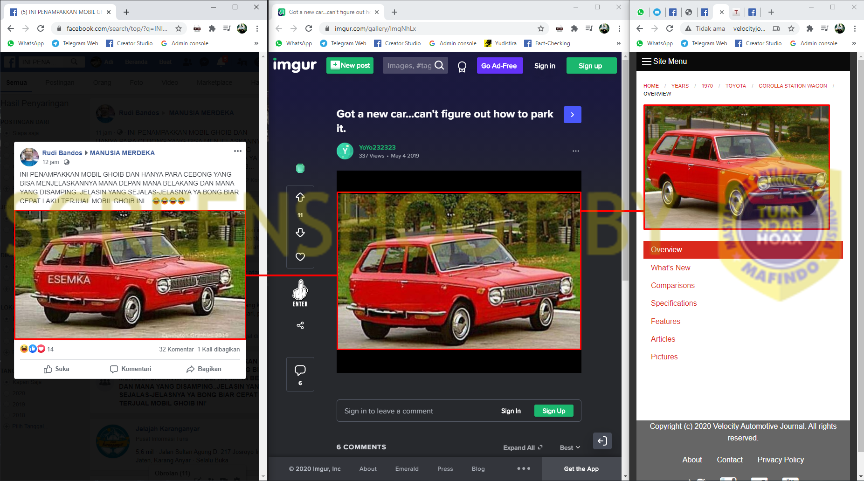Click the 1970 breadcrumb link
864x481 pixels.
click(707, 86)
